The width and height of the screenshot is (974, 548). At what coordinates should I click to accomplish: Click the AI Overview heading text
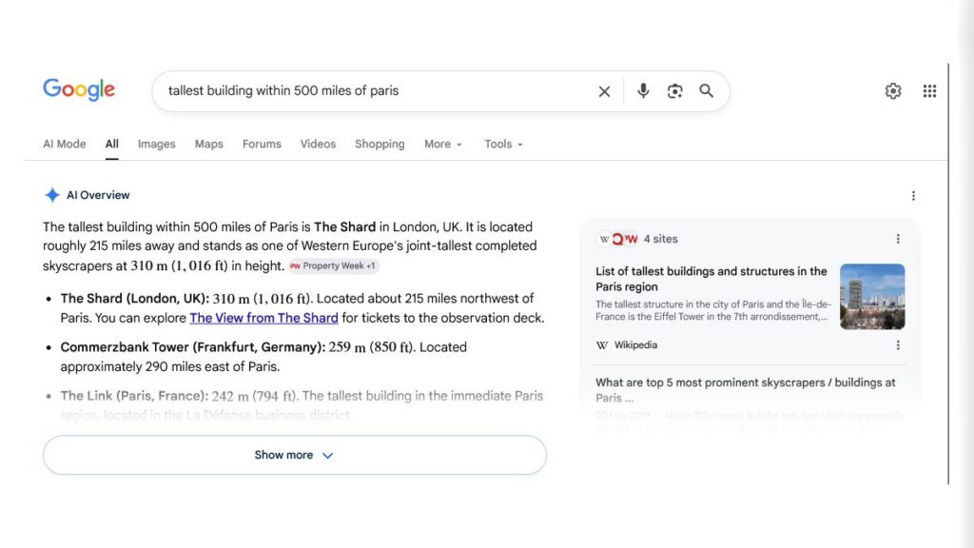tap(98, 195)
